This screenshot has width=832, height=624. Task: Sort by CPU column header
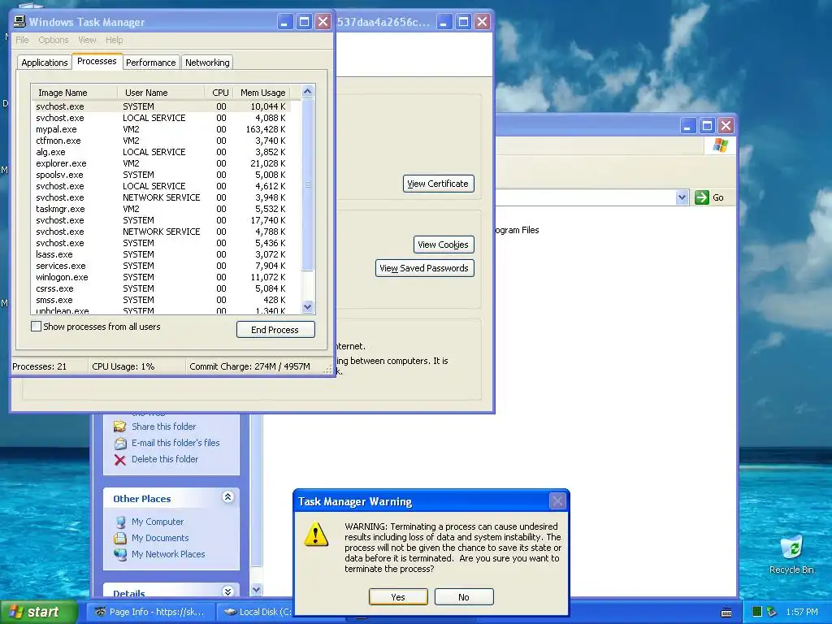coord(219,93)
